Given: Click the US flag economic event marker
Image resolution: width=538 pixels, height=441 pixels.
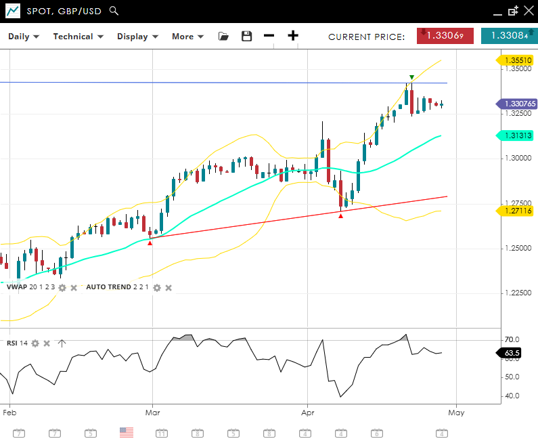Looking at the screenshot, I should point(127,432).
